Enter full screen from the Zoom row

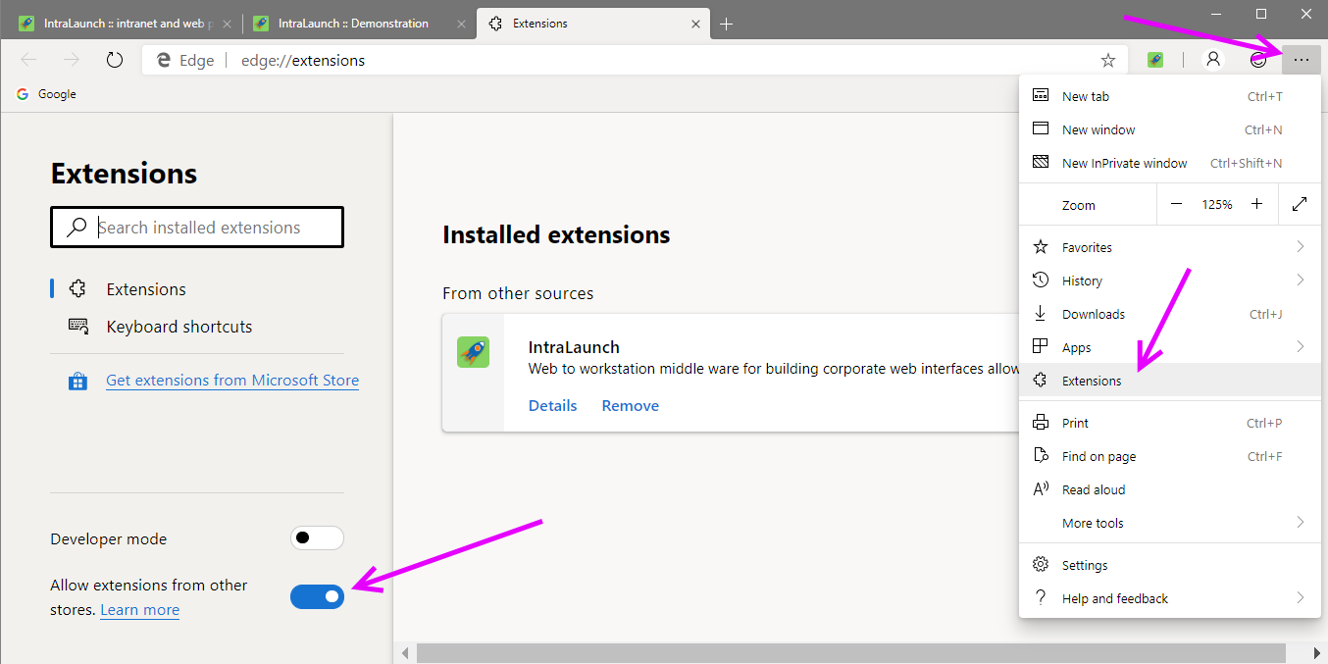click(x=1300, y=204)
